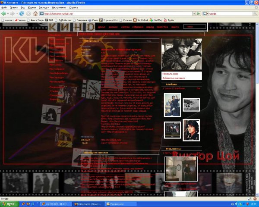This screenshot has height=207, width=259.
Task: Reload the page with the Refresh icon
Action: (x=22, y=14)
